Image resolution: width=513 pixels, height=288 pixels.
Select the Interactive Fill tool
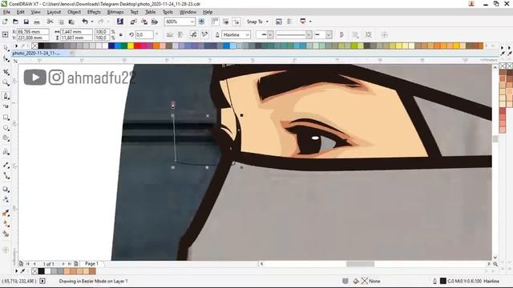click(6, 223)
